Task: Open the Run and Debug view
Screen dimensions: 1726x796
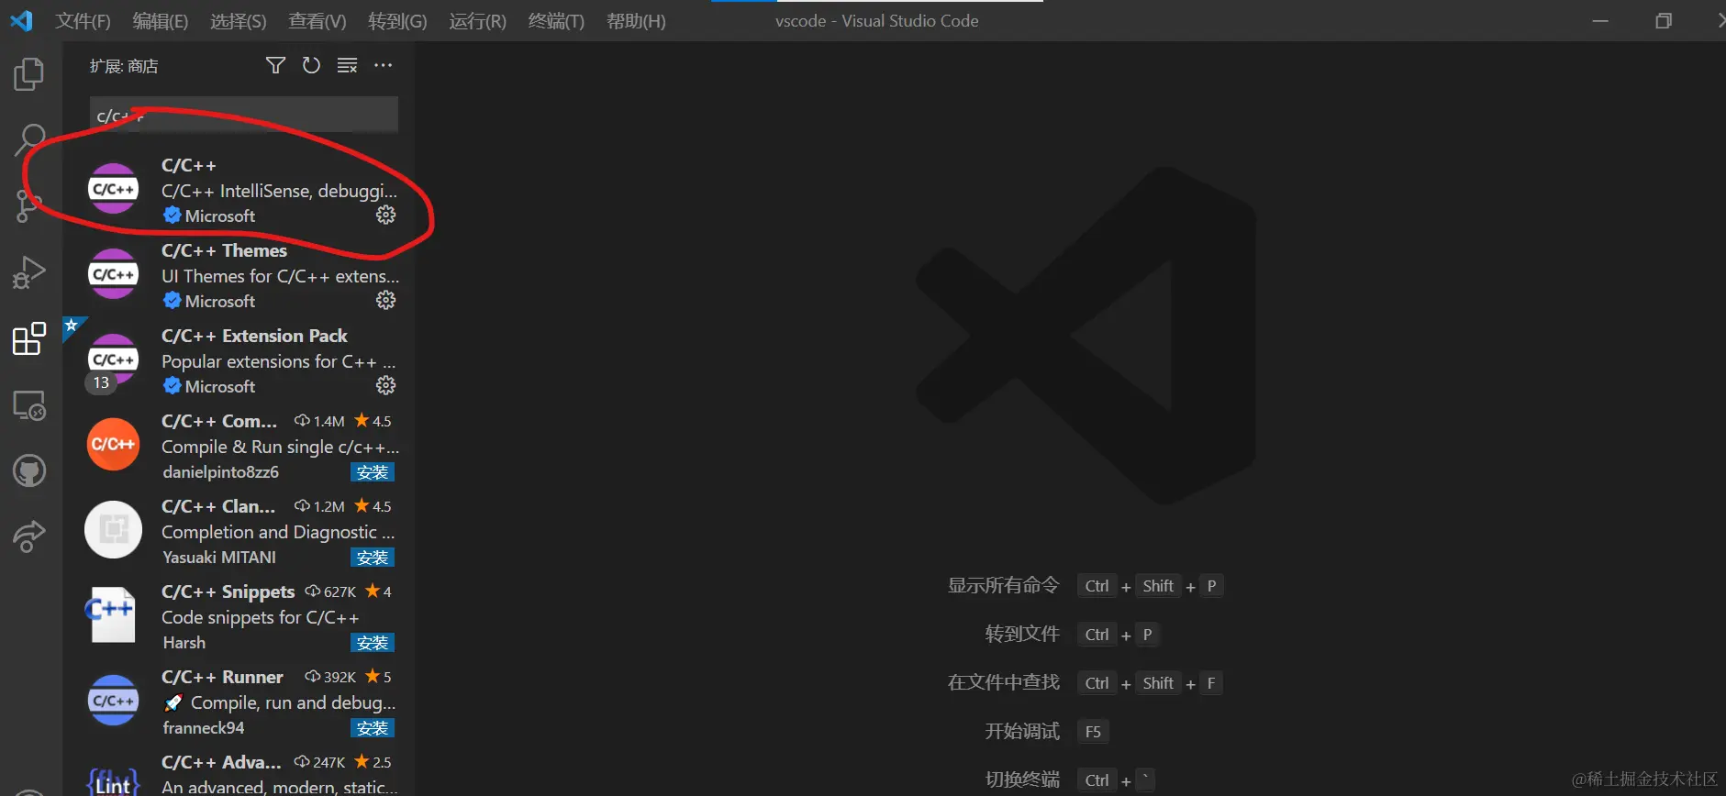Action: tap(29, 272)
